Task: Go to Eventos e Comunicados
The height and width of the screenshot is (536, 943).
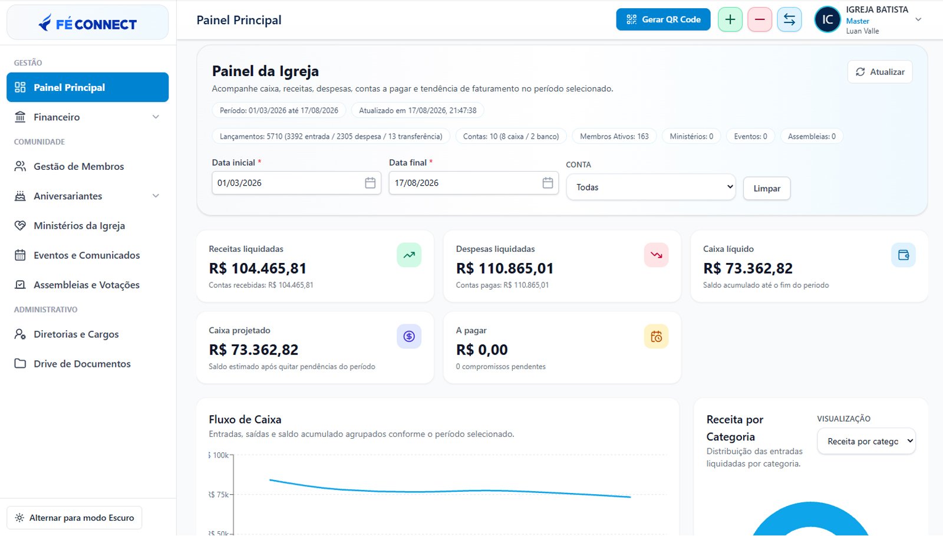Action: pyautogui.click(x=87, y=255)
